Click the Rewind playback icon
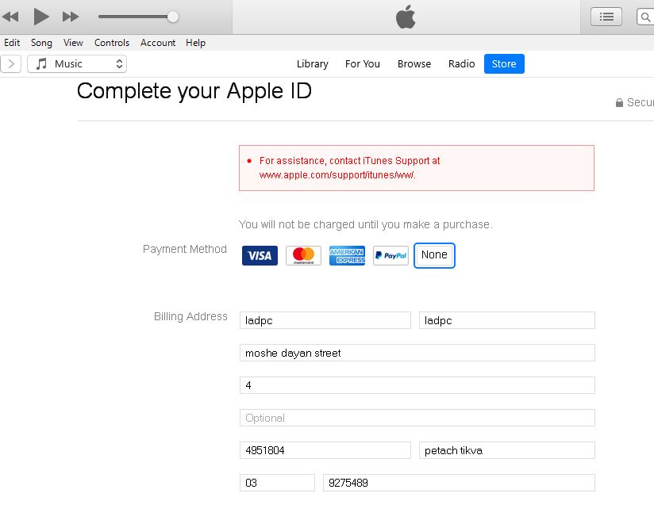Image resolution: width=654 pixels, height=516 pixels. point(11,16)
